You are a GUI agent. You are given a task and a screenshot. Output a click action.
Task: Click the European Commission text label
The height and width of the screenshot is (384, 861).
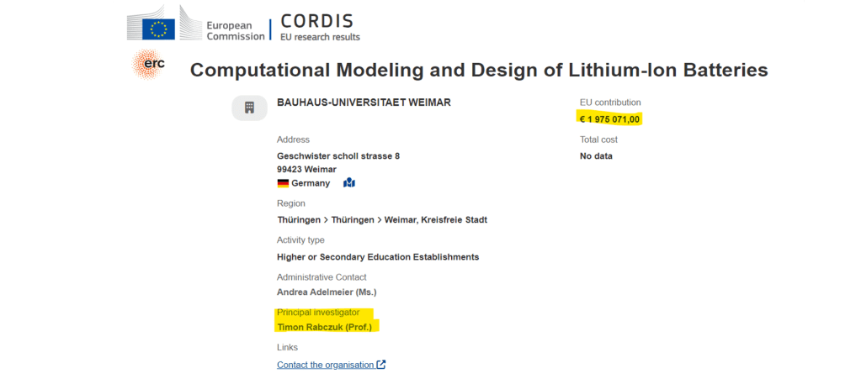pos(235,31)
